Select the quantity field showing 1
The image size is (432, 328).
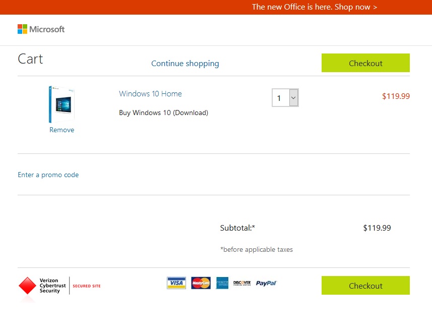point(285,98)
